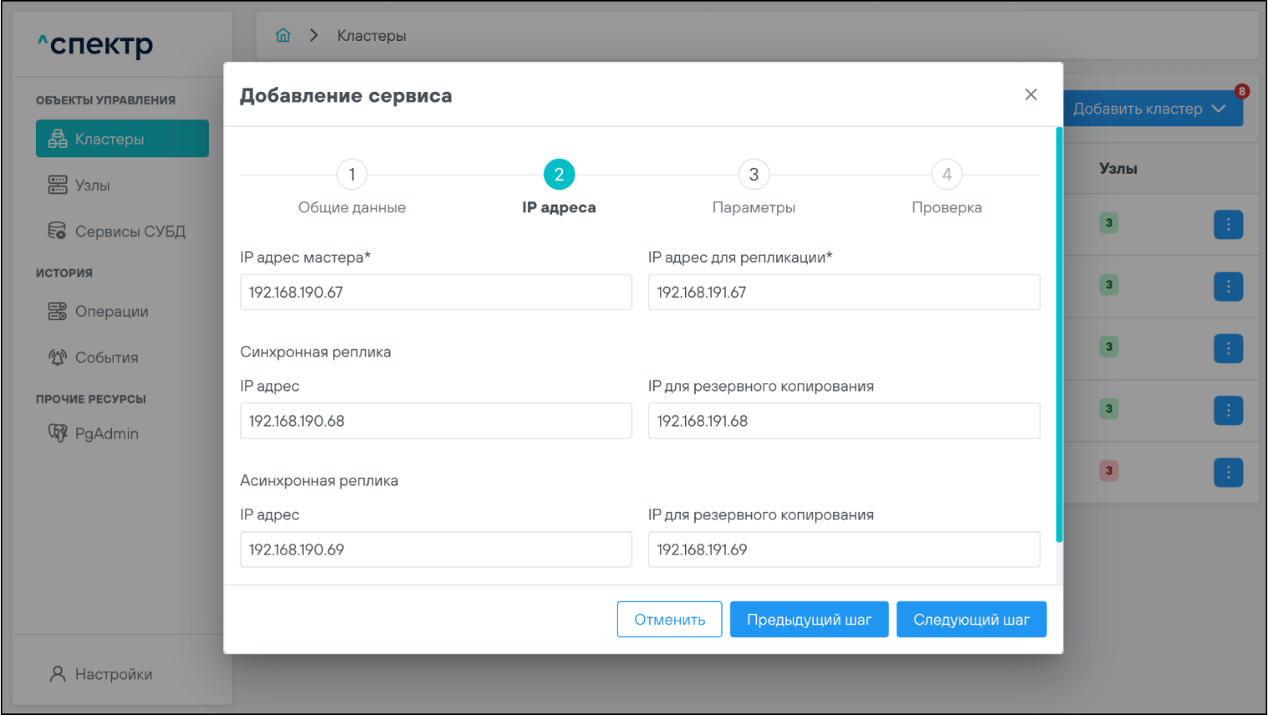This screenshot has width=1268, height=715.
Task: Open three-dot menu of last cluster row
Action: coord(1228,472)
